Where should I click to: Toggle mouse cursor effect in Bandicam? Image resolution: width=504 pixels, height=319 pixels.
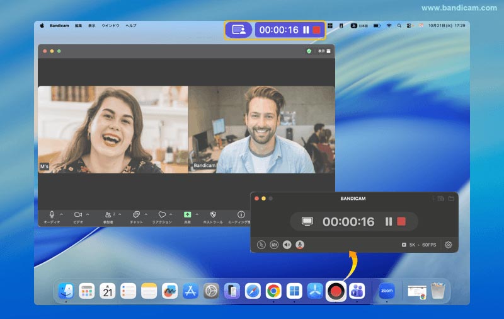[x=261, y=245]
